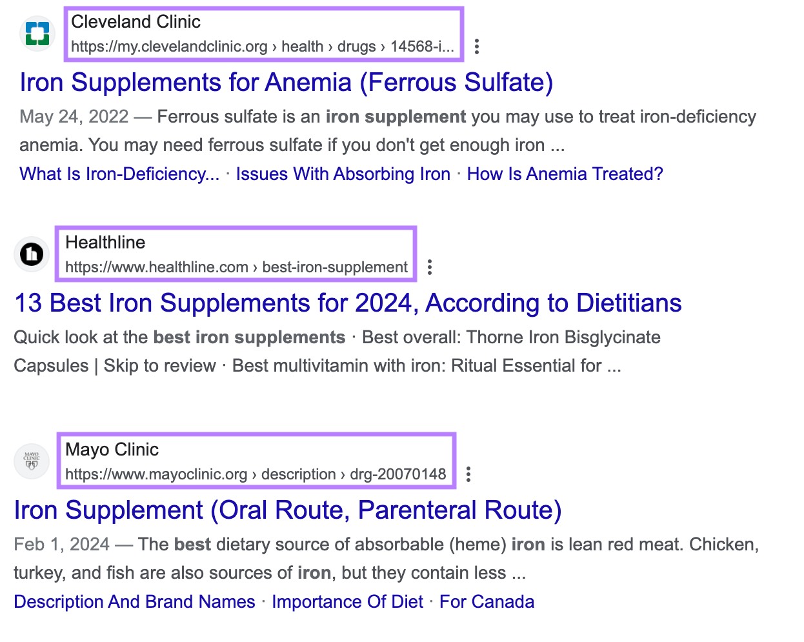The height and width of the screenshot is (642, 804).
Task: Click the Mayo Clinic source name
Action: tap(112, 450)
